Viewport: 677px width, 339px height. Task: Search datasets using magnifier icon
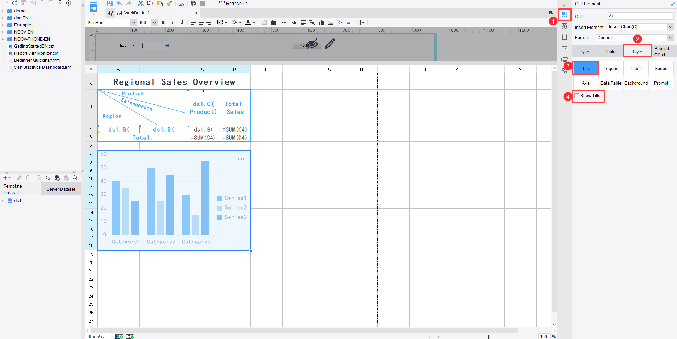(x=75, y=178)
